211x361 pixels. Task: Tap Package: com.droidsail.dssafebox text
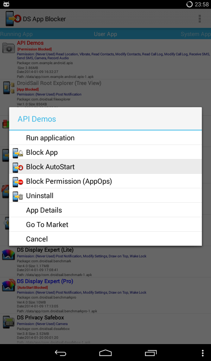(43, 329)
